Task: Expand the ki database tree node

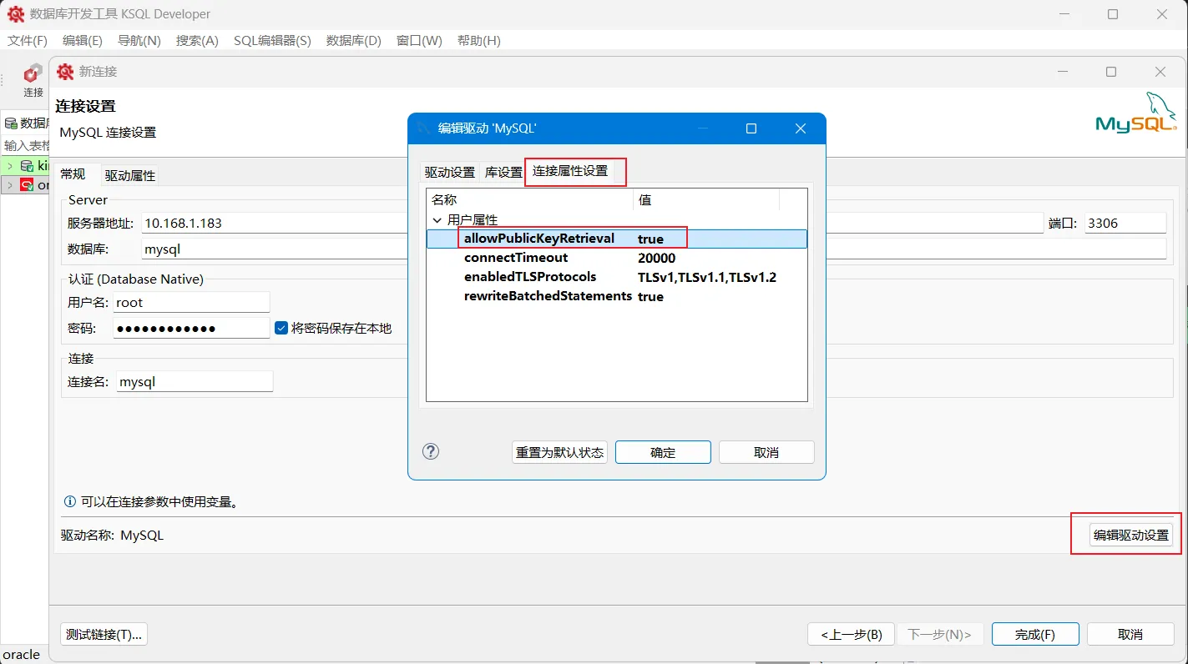Action: tap(9, 165)
